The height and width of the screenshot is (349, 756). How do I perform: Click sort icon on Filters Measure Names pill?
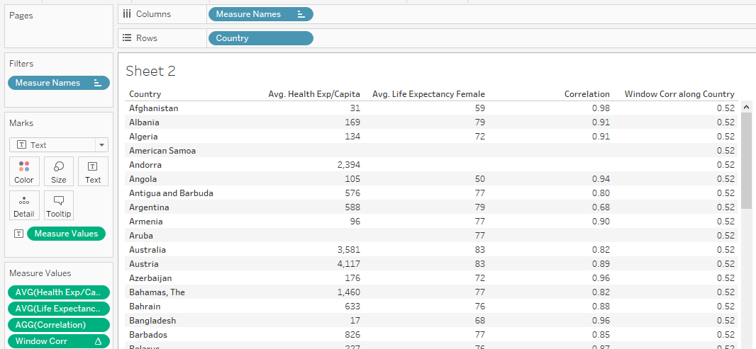point(98,83)
